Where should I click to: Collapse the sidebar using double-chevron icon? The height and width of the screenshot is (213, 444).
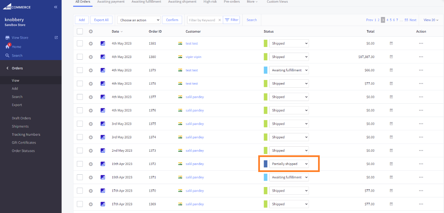click(55, 7)
